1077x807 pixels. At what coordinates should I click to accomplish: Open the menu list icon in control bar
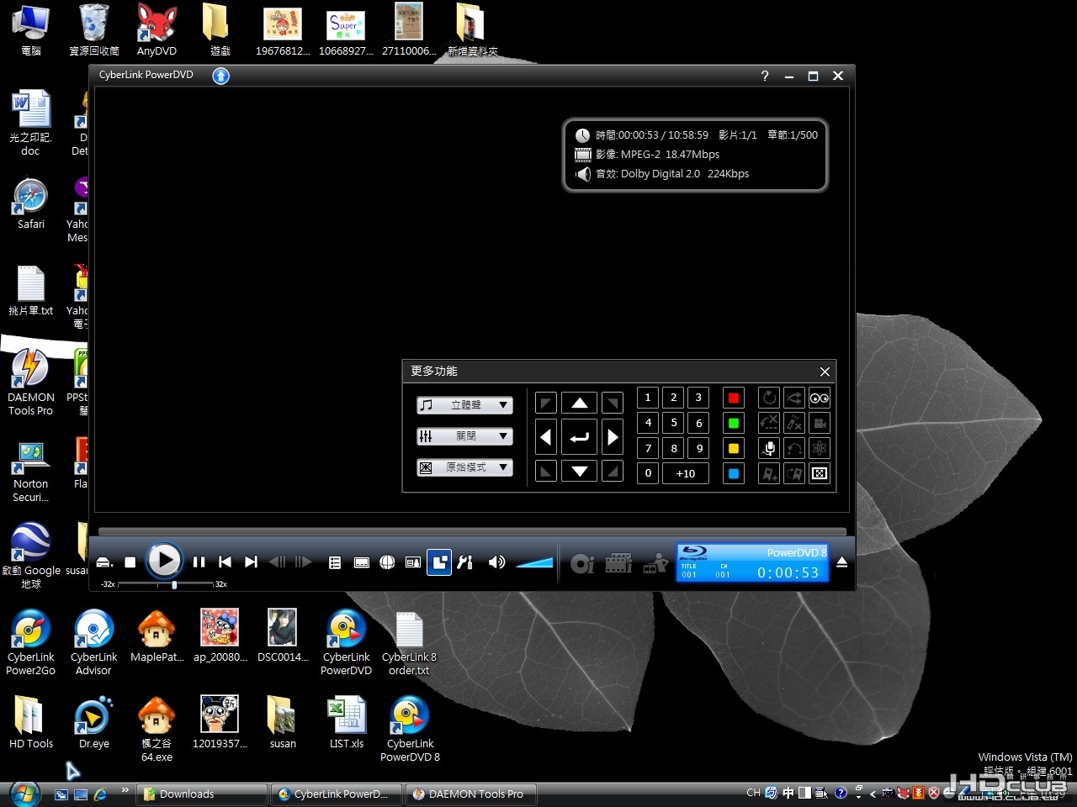click(x=335, y=562)
